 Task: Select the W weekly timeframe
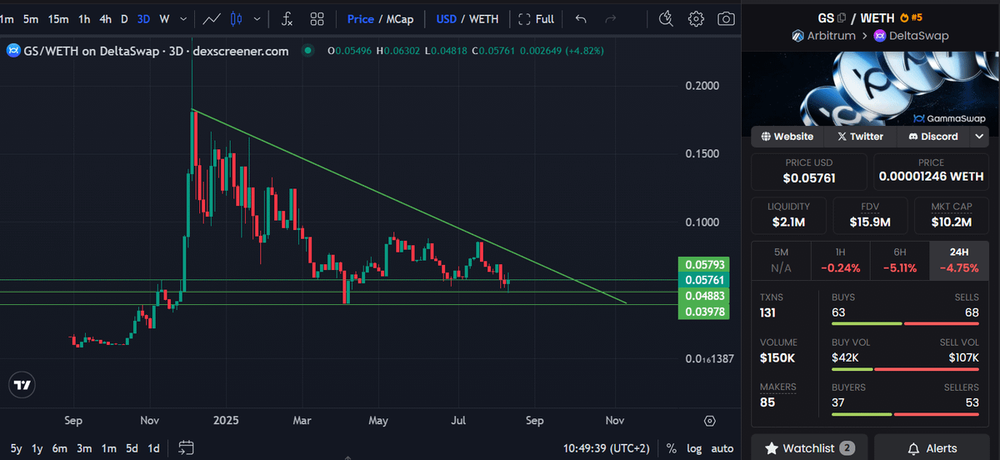tap(164, 18)
